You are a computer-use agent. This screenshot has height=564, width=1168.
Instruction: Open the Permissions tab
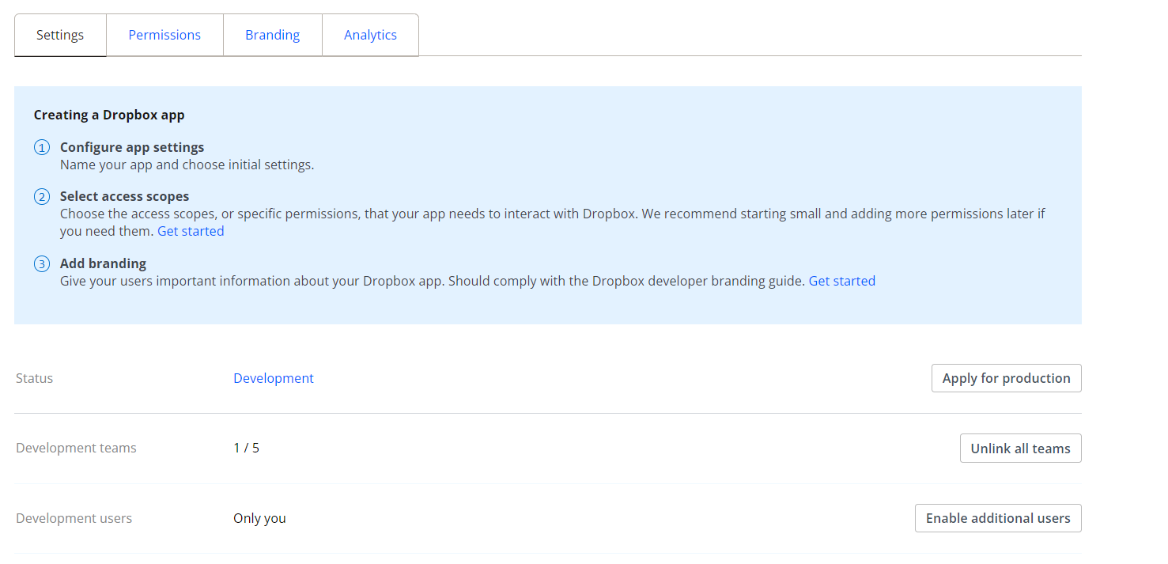[164, 35]
